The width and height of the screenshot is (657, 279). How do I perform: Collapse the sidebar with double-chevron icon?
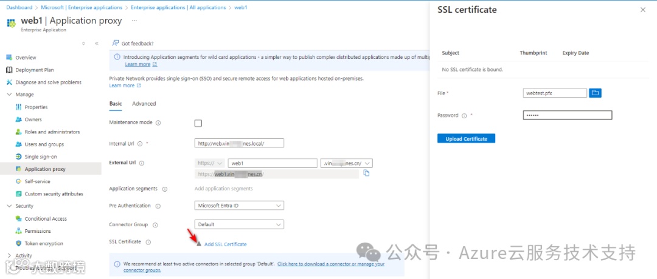tap(97, 43)
